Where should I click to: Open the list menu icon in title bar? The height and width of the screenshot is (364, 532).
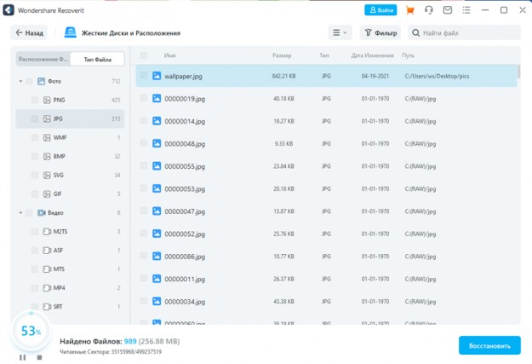click(466, 10)
